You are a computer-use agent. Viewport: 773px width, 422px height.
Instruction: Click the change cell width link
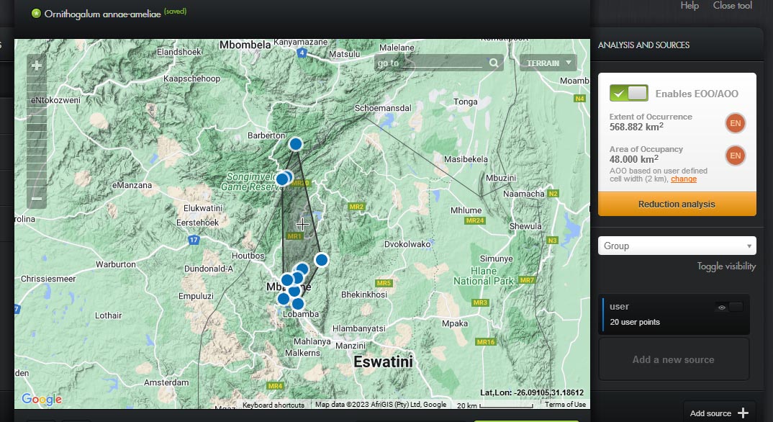684,179
